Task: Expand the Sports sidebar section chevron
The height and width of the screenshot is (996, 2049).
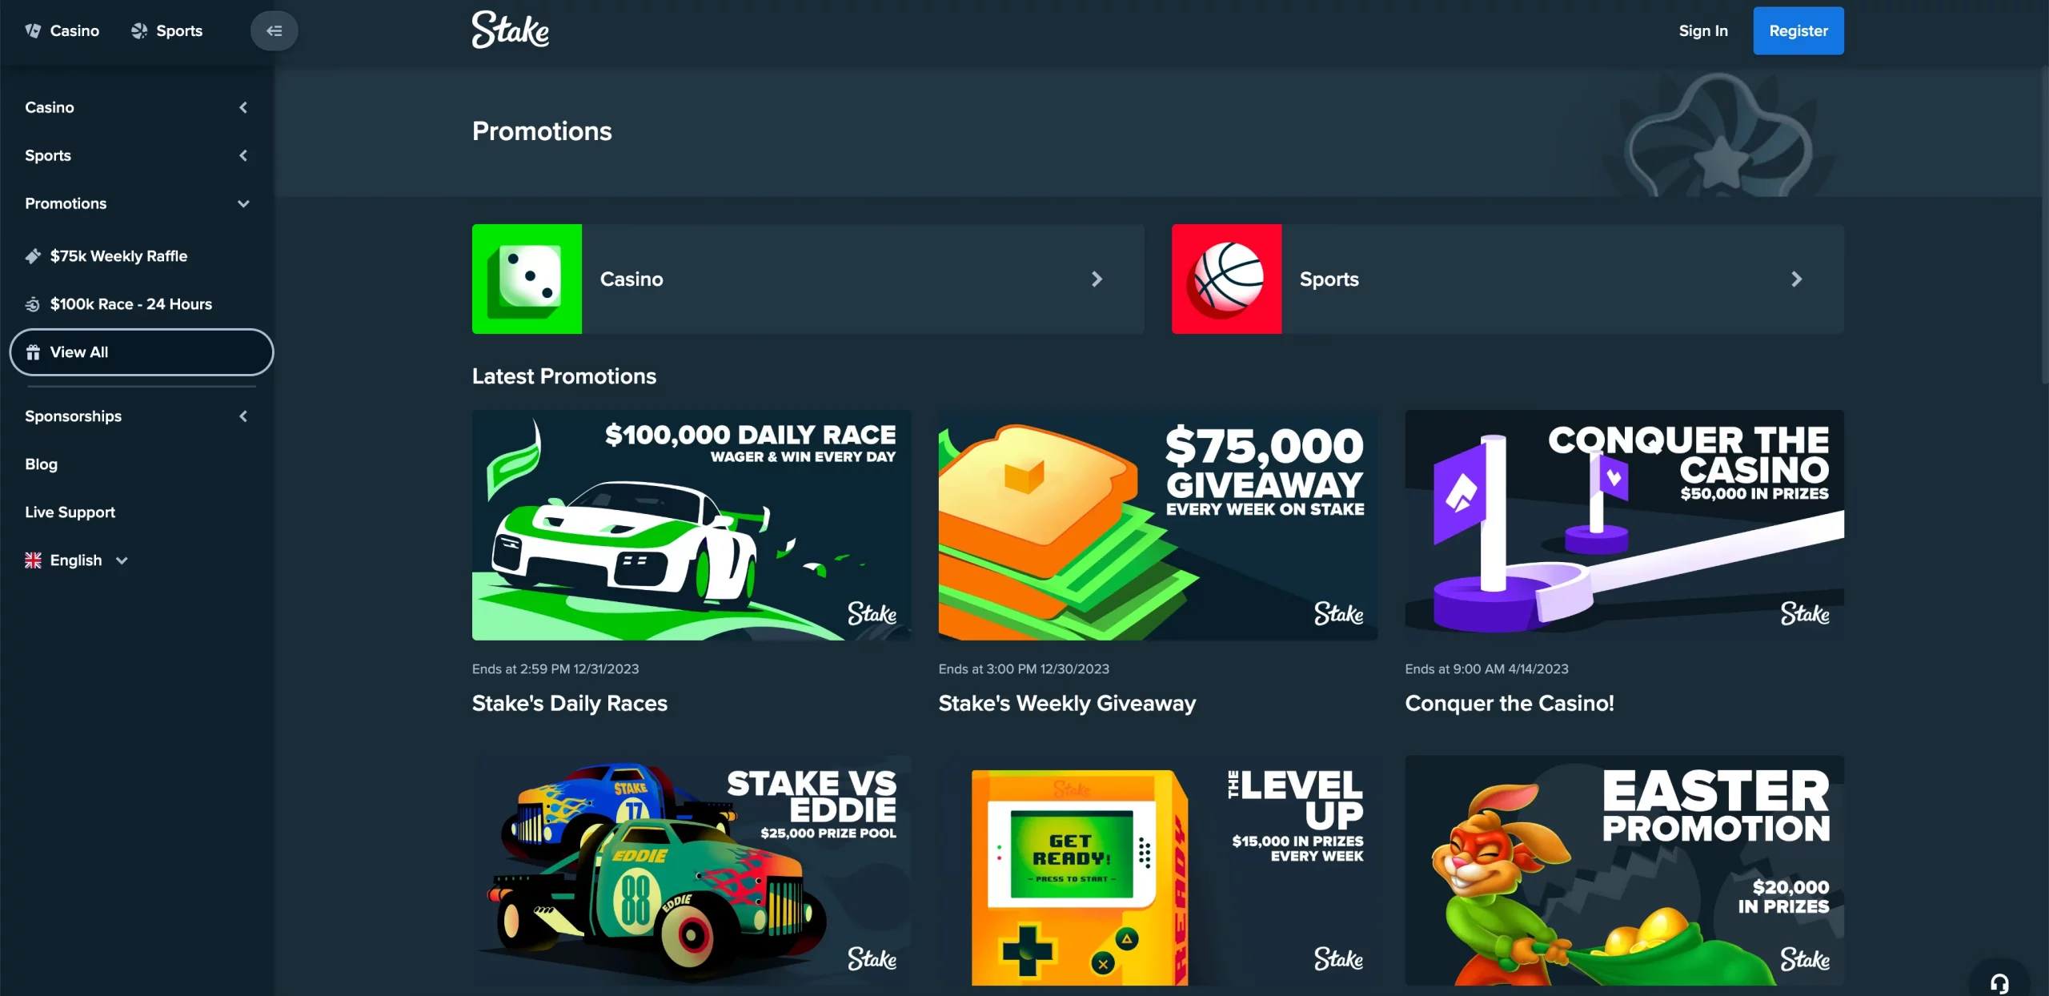Action: pos(243,155)
